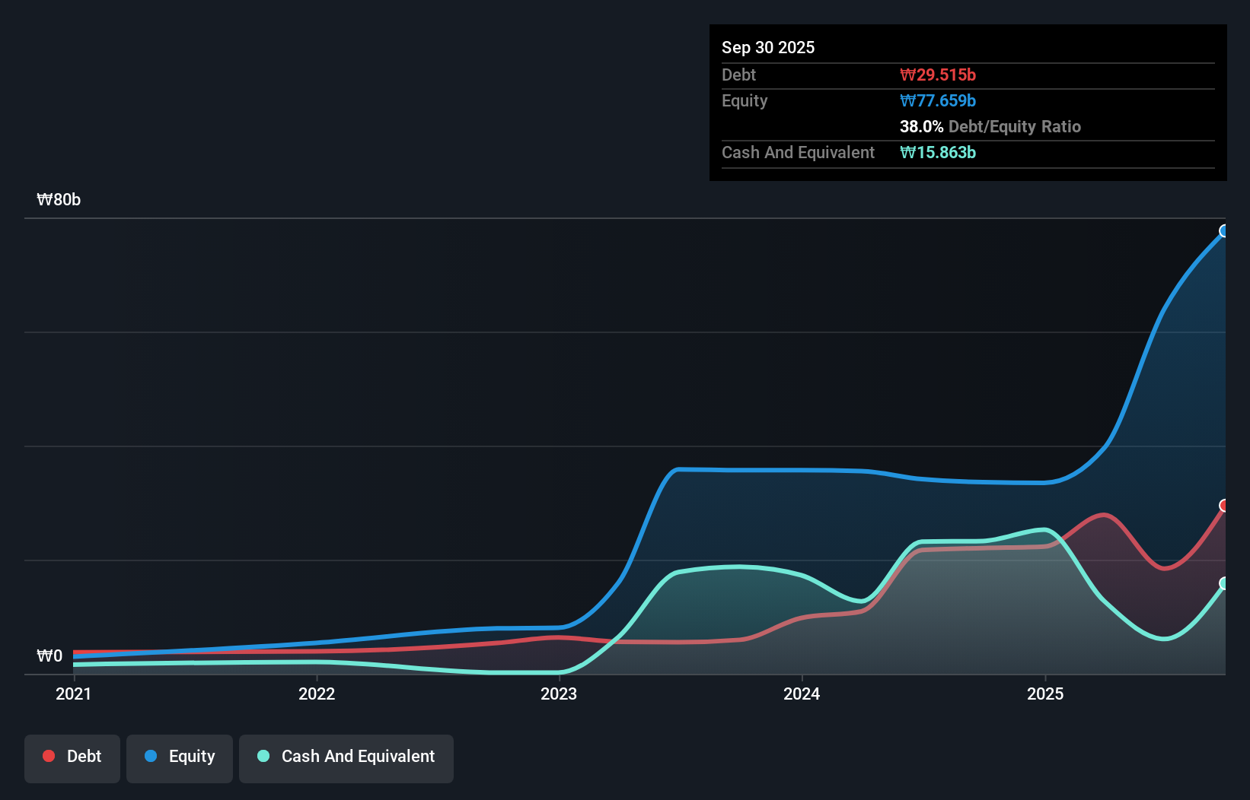Click the ₩80b gridline label on the y-axis
The image size is (1250, 800).
pyautogui.click(x=59, y=199)
